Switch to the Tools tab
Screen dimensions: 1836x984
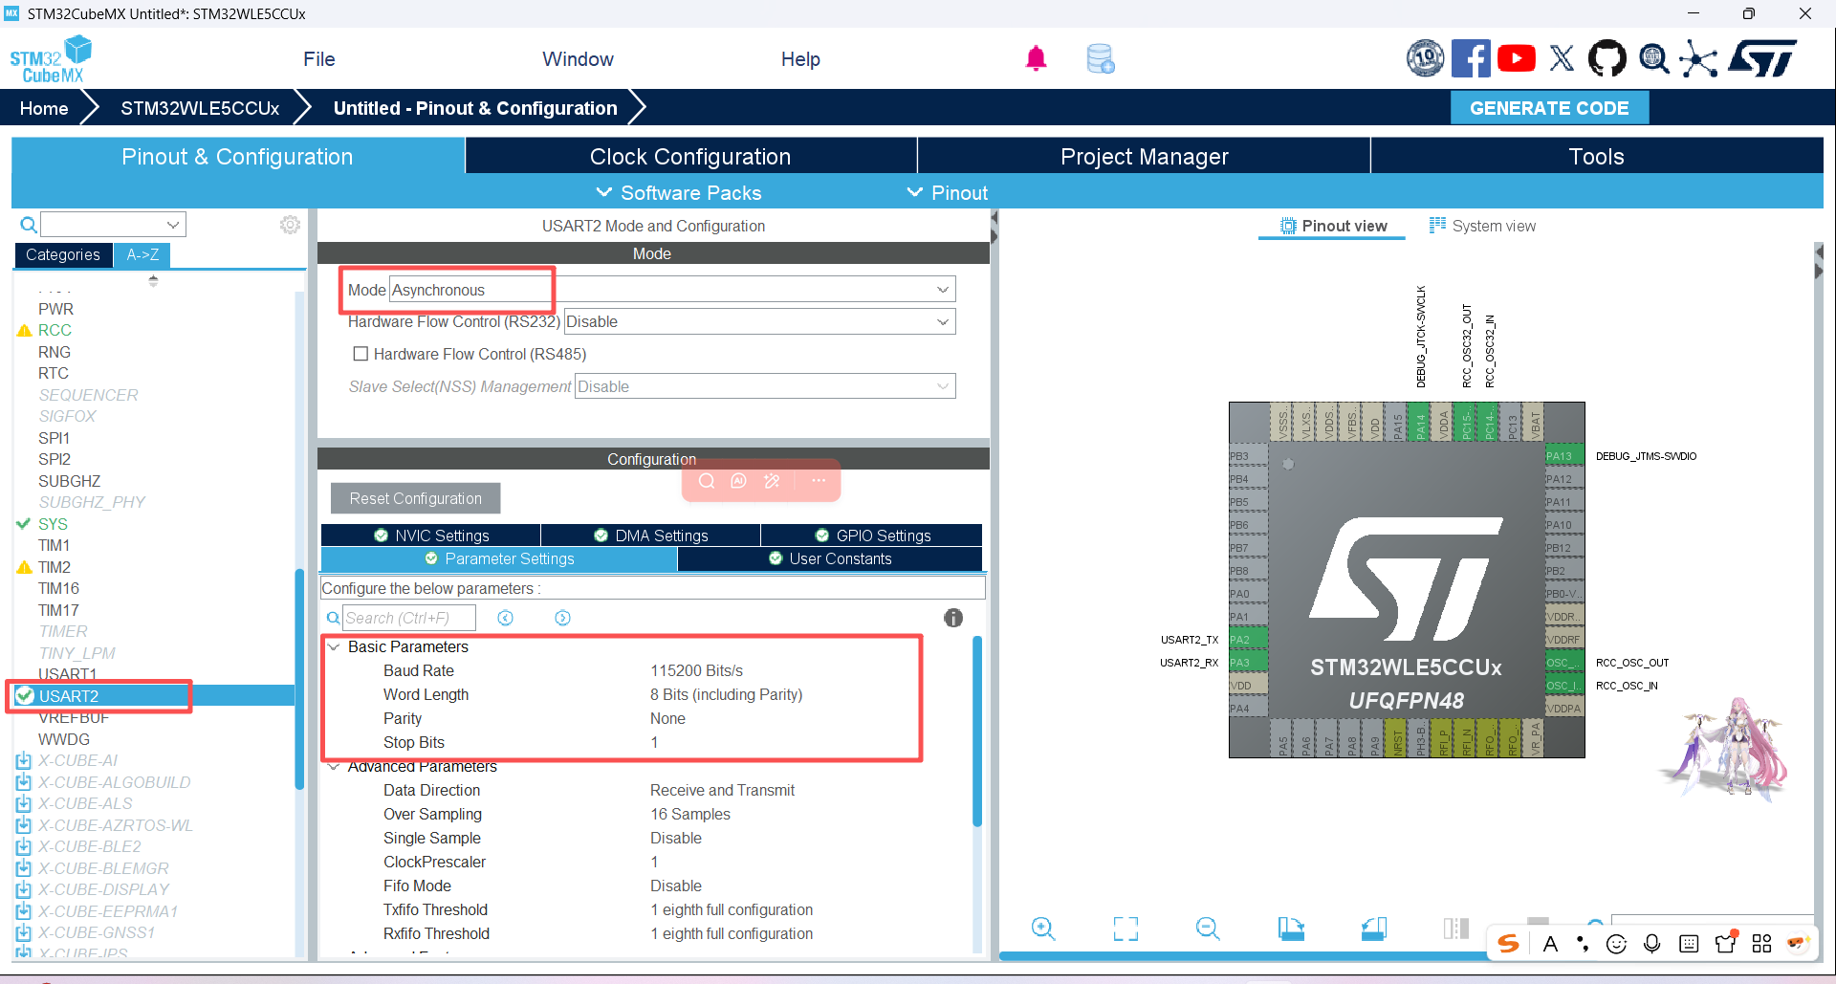coord(1596,156)
